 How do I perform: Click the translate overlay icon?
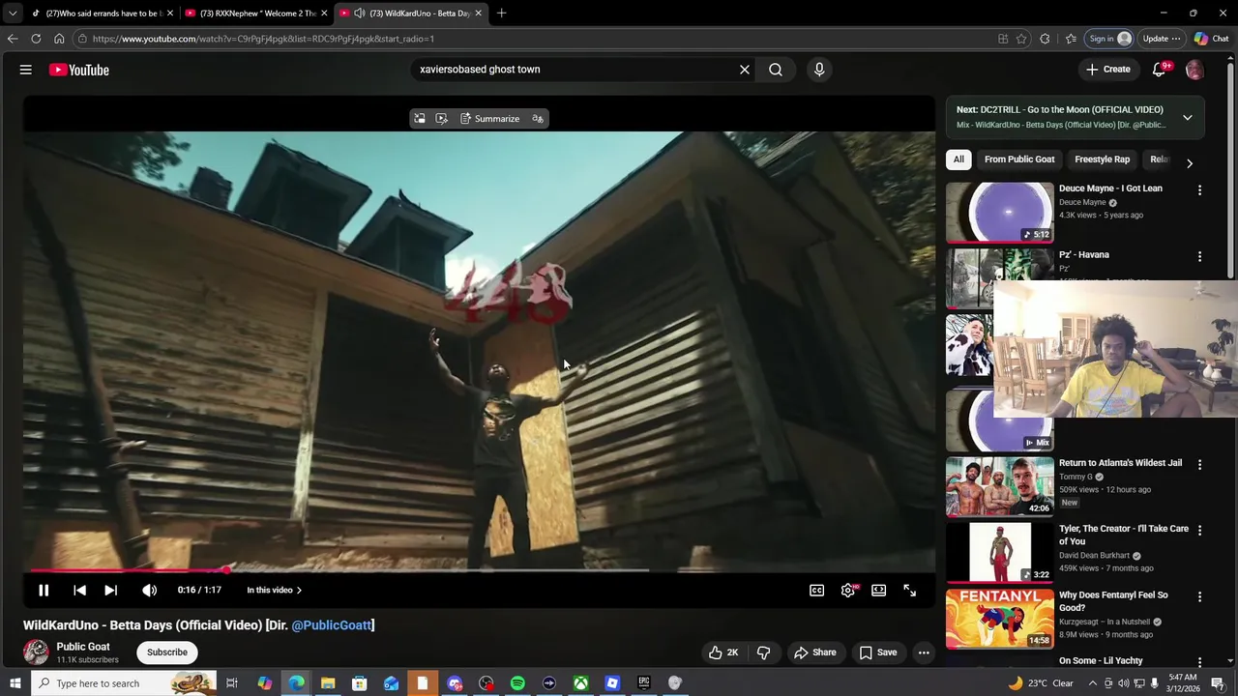(x=538, y=119)
